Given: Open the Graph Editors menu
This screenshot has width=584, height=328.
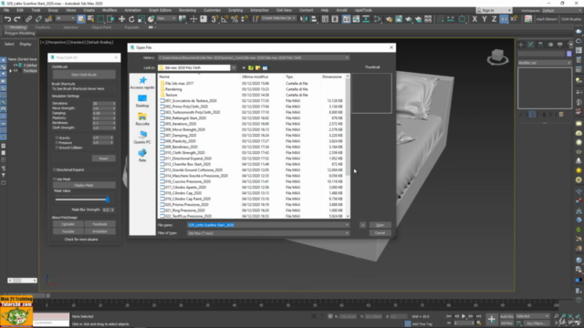Looking at the screenshot, I should click(x=161, y=10).
